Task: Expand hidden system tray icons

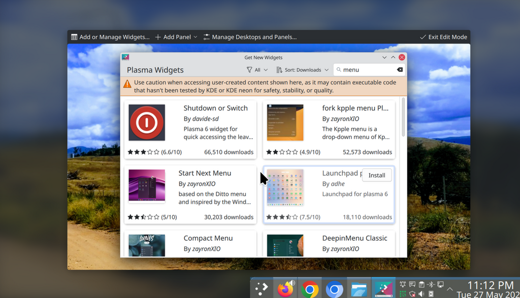Action: [x=450, y=289]
